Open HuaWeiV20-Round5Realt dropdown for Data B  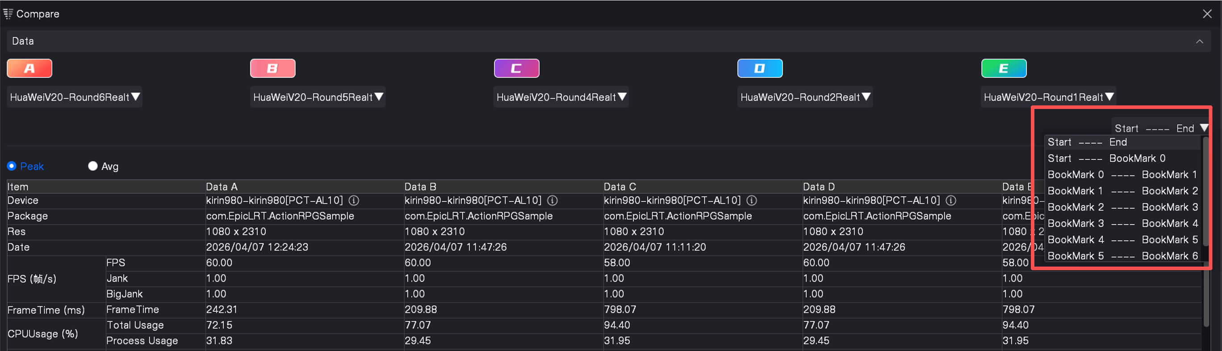[318, 97]
